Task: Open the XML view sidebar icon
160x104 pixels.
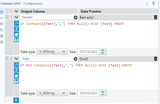Action: [2, 18]
